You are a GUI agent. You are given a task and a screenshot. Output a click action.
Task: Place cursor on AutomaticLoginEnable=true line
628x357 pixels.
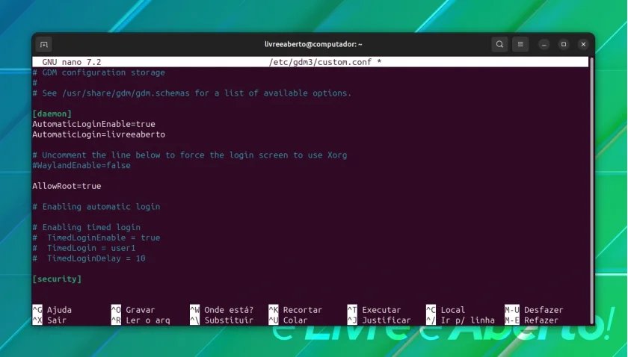coord(93,124)
